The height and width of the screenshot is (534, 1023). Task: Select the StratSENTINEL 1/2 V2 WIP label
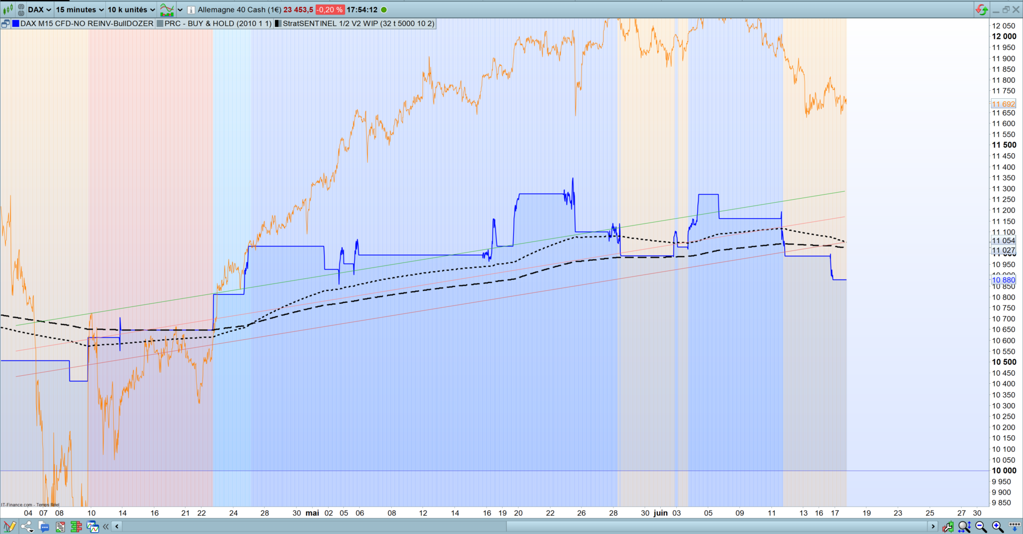(358, 23)
